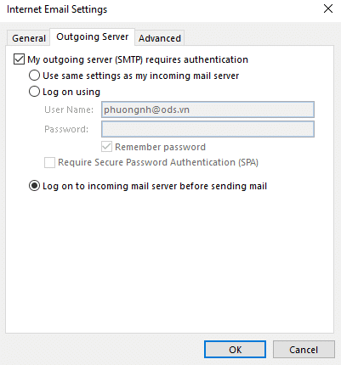Viewport: 341px width, 365px height.
Task: Enable Require Secure Password Authentication checkbox
Action: pyautogui.click(x=49, y=162)
